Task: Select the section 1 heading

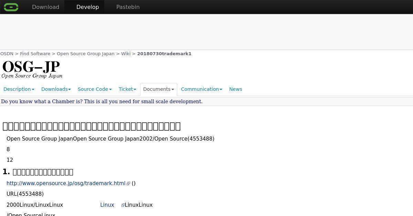Action: 38,172
